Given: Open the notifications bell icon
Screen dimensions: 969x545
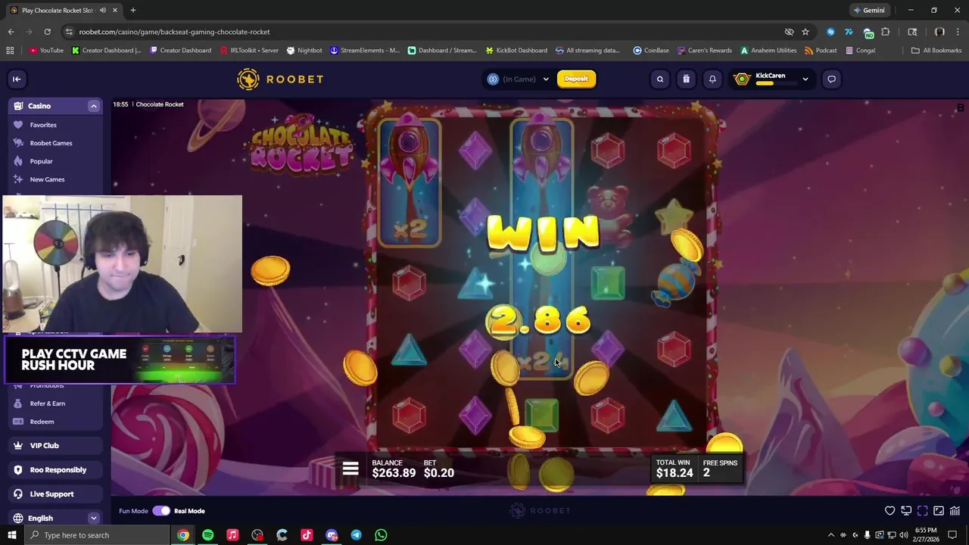Looking at the screenshot, I should [x=712, y=79].
